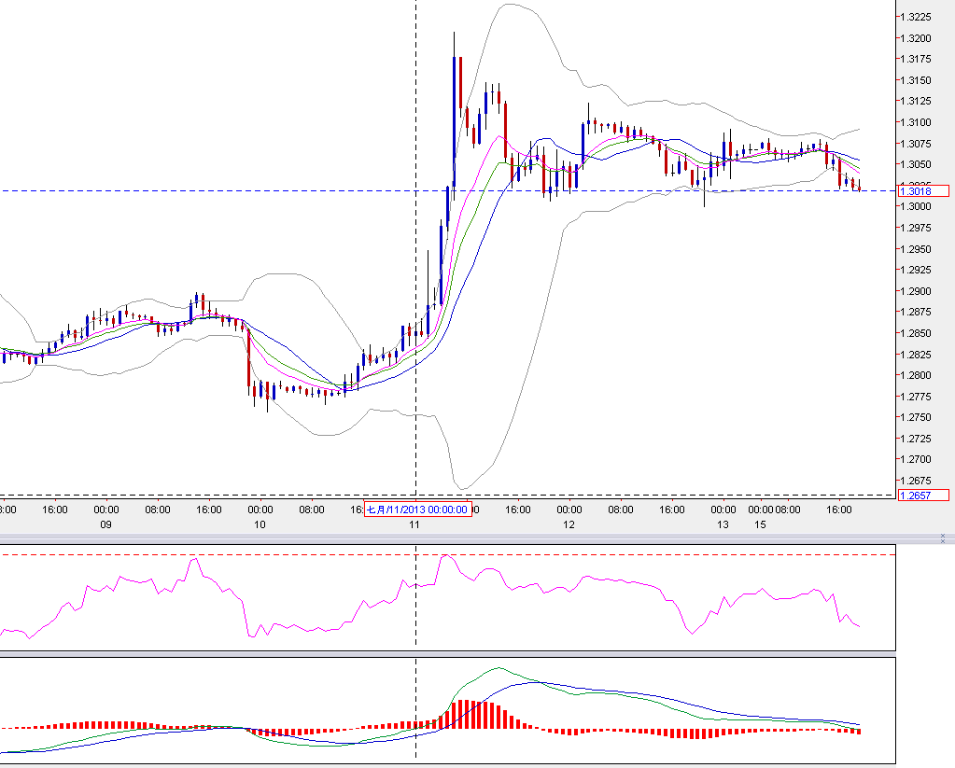955x768 pixels.
Task: Close the pane using the upper x icon
Action: pyautogui.click(x=943, y=536)
